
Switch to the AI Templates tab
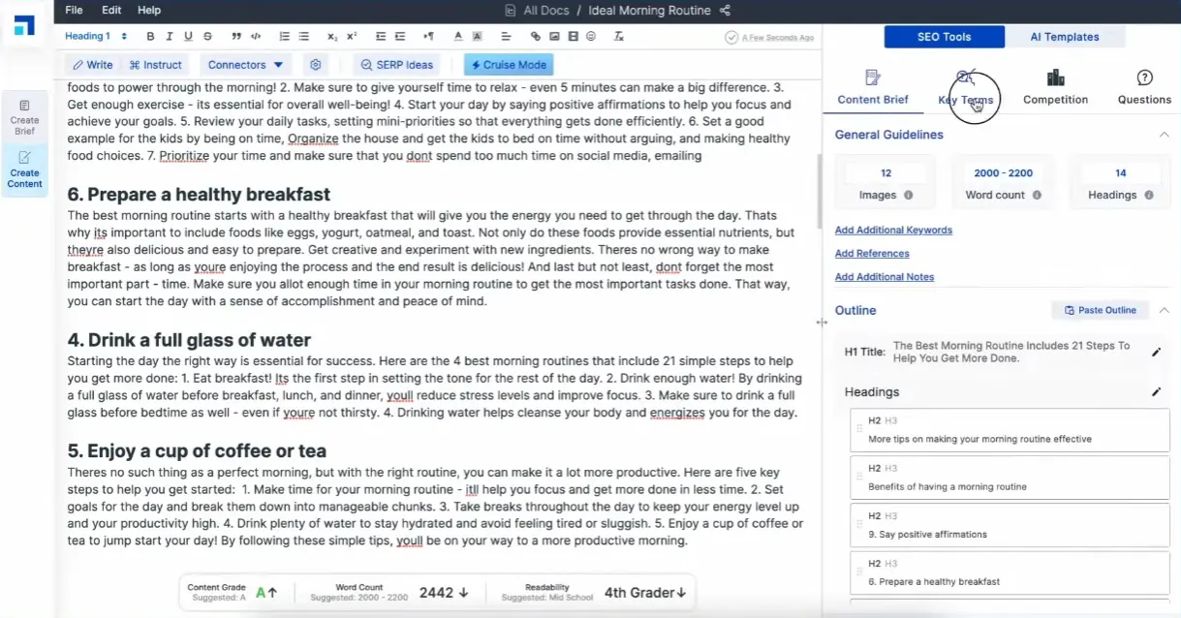[x=1064, y=37]
